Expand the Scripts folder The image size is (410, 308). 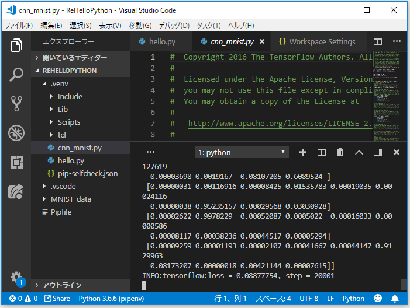click(81, 122)
